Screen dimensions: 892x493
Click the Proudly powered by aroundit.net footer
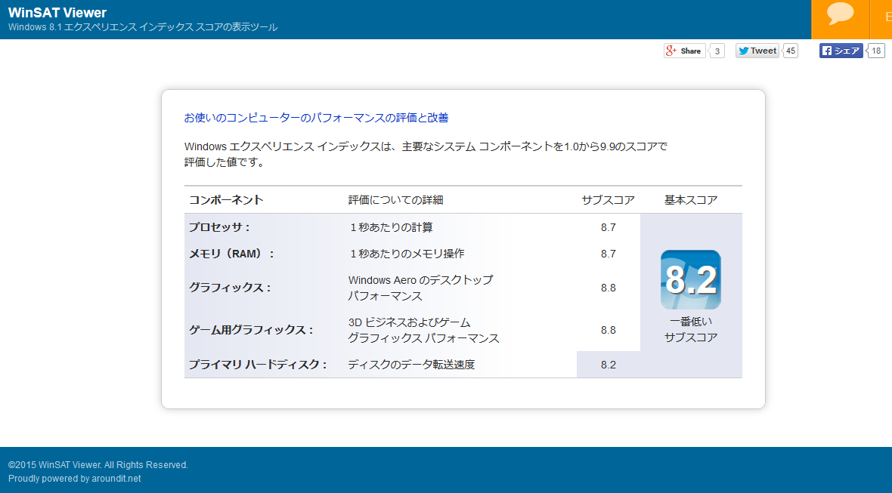point(75,478)
